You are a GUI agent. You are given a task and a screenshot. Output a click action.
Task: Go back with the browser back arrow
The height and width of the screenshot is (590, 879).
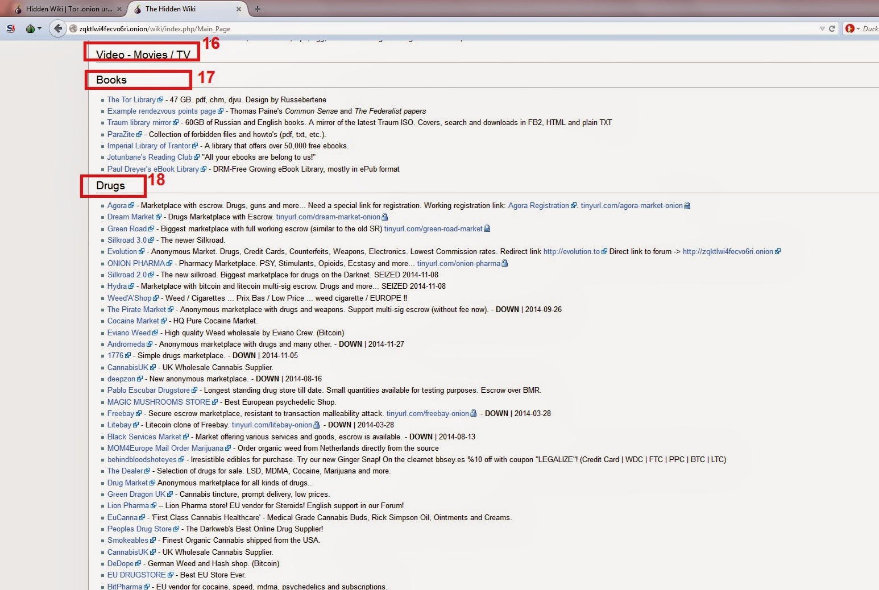click(x=57, y=28)
